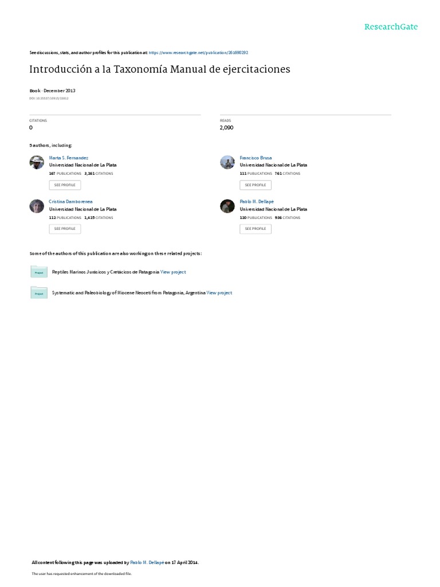Open Cristina Damborenea author name link

point(70,201)
